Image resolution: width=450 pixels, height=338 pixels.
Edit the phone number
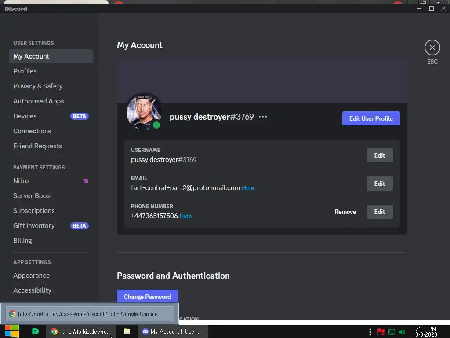pos(379,212)
